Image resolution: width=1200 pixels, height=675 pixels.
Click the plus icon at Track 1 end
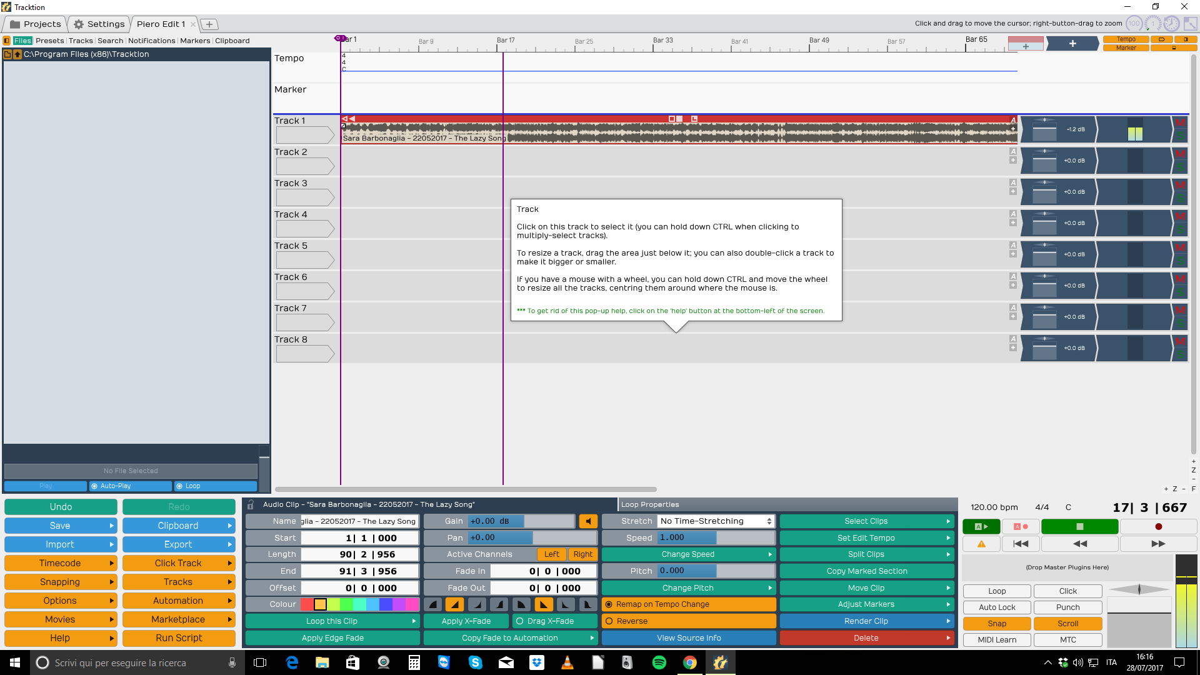[x=1013, y=129]
